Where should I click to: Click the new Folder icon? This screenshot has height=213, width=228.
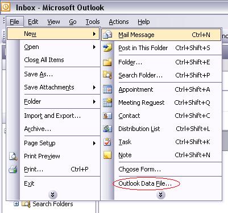click(x=107, y=62)
